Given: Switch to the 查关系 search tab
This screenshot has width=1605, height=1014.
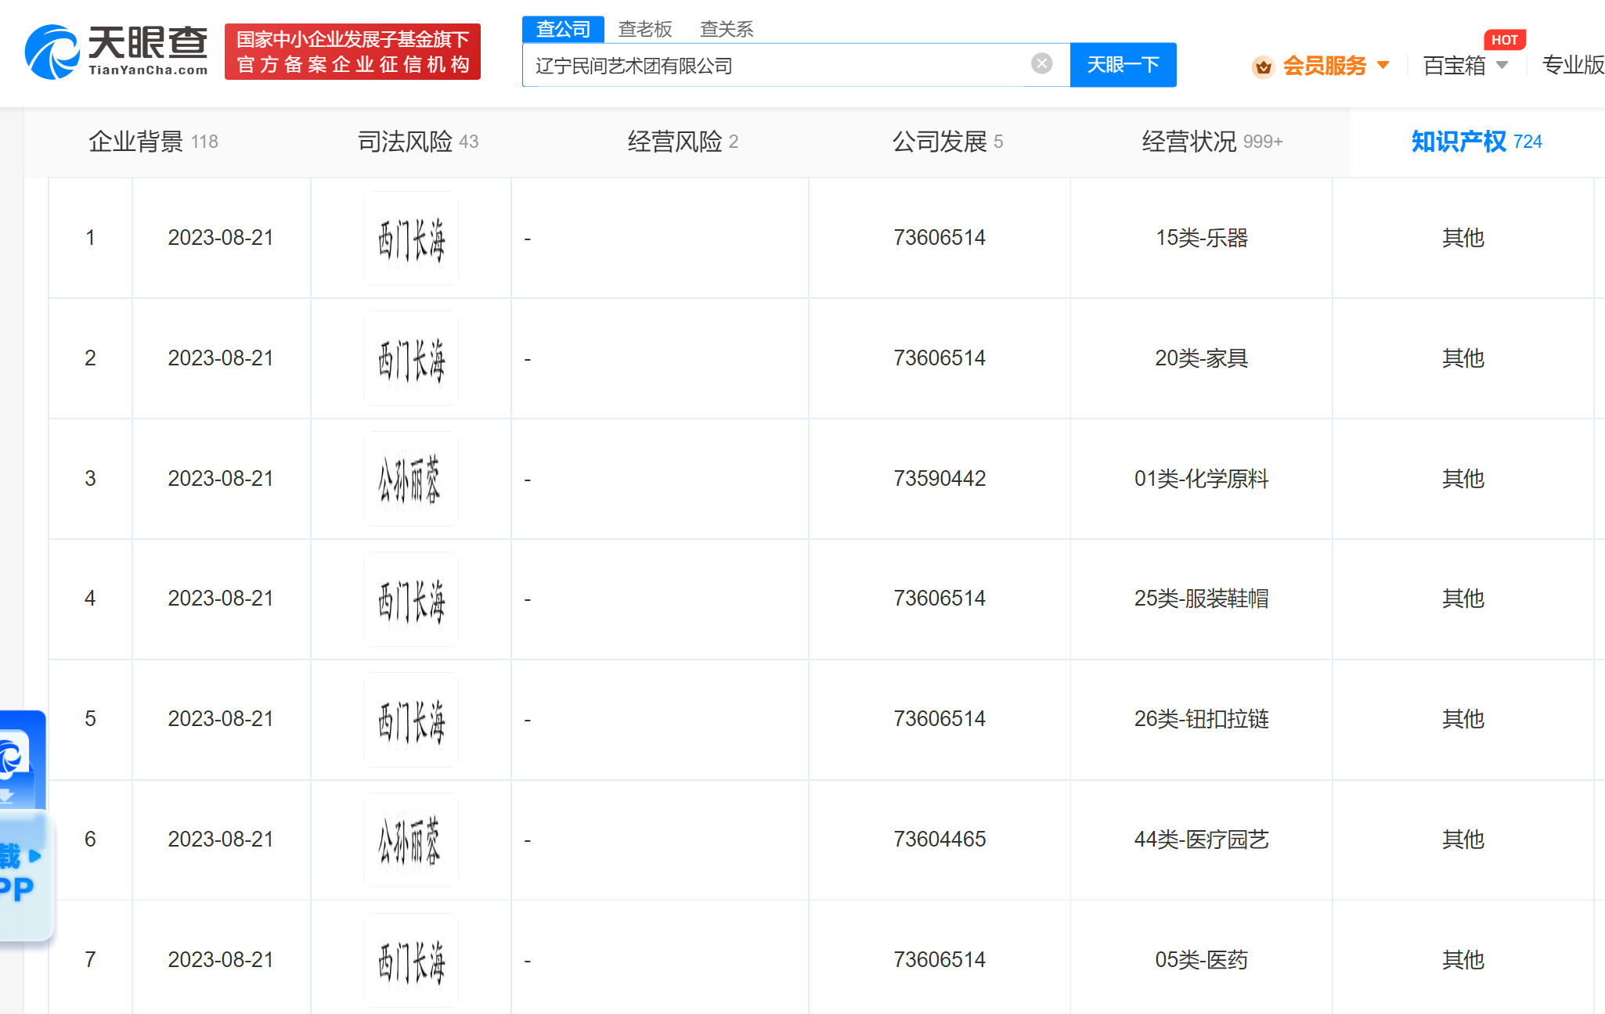Looking at the screenshot, I should [726, 29].
